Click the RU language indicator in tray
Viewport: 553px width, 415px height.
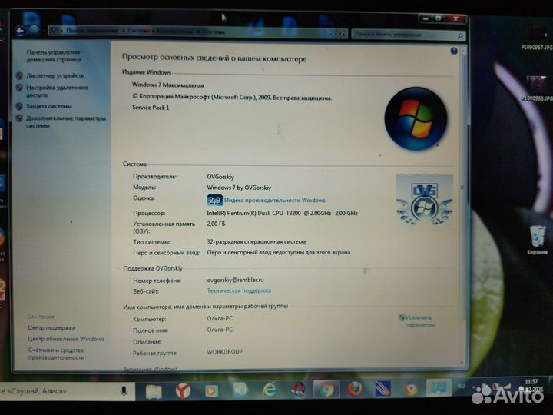click(461, 386)
